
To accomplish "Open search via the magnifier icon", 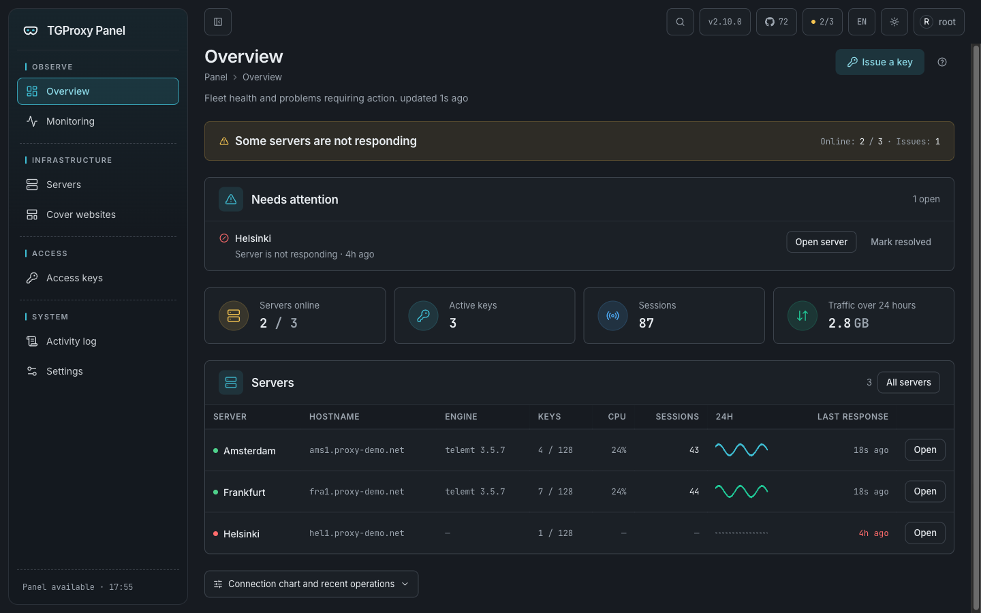I will pyautogui.click(x=680, y=22).
